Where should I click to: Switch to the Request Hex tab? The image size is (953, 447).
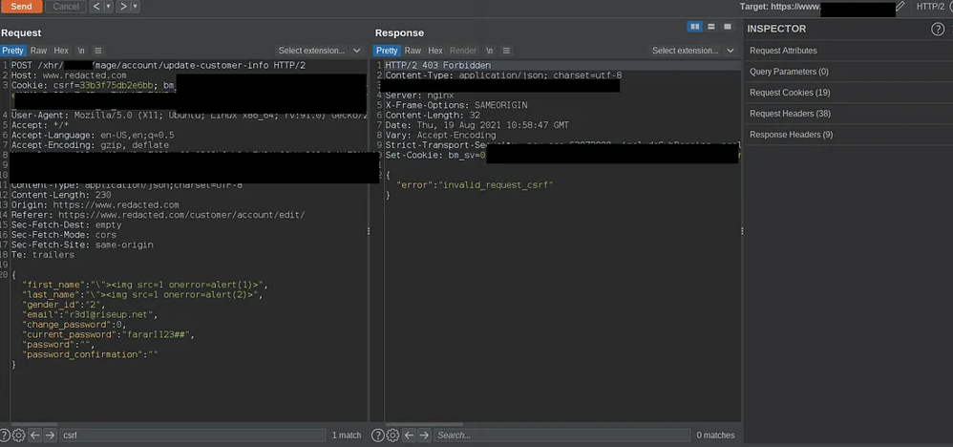[61, 51]
